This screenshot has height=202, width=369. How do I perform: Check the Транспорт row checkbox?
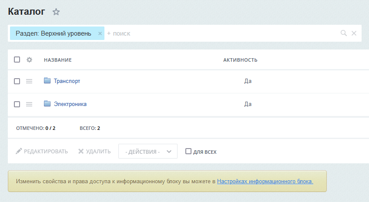pos(17,81)
